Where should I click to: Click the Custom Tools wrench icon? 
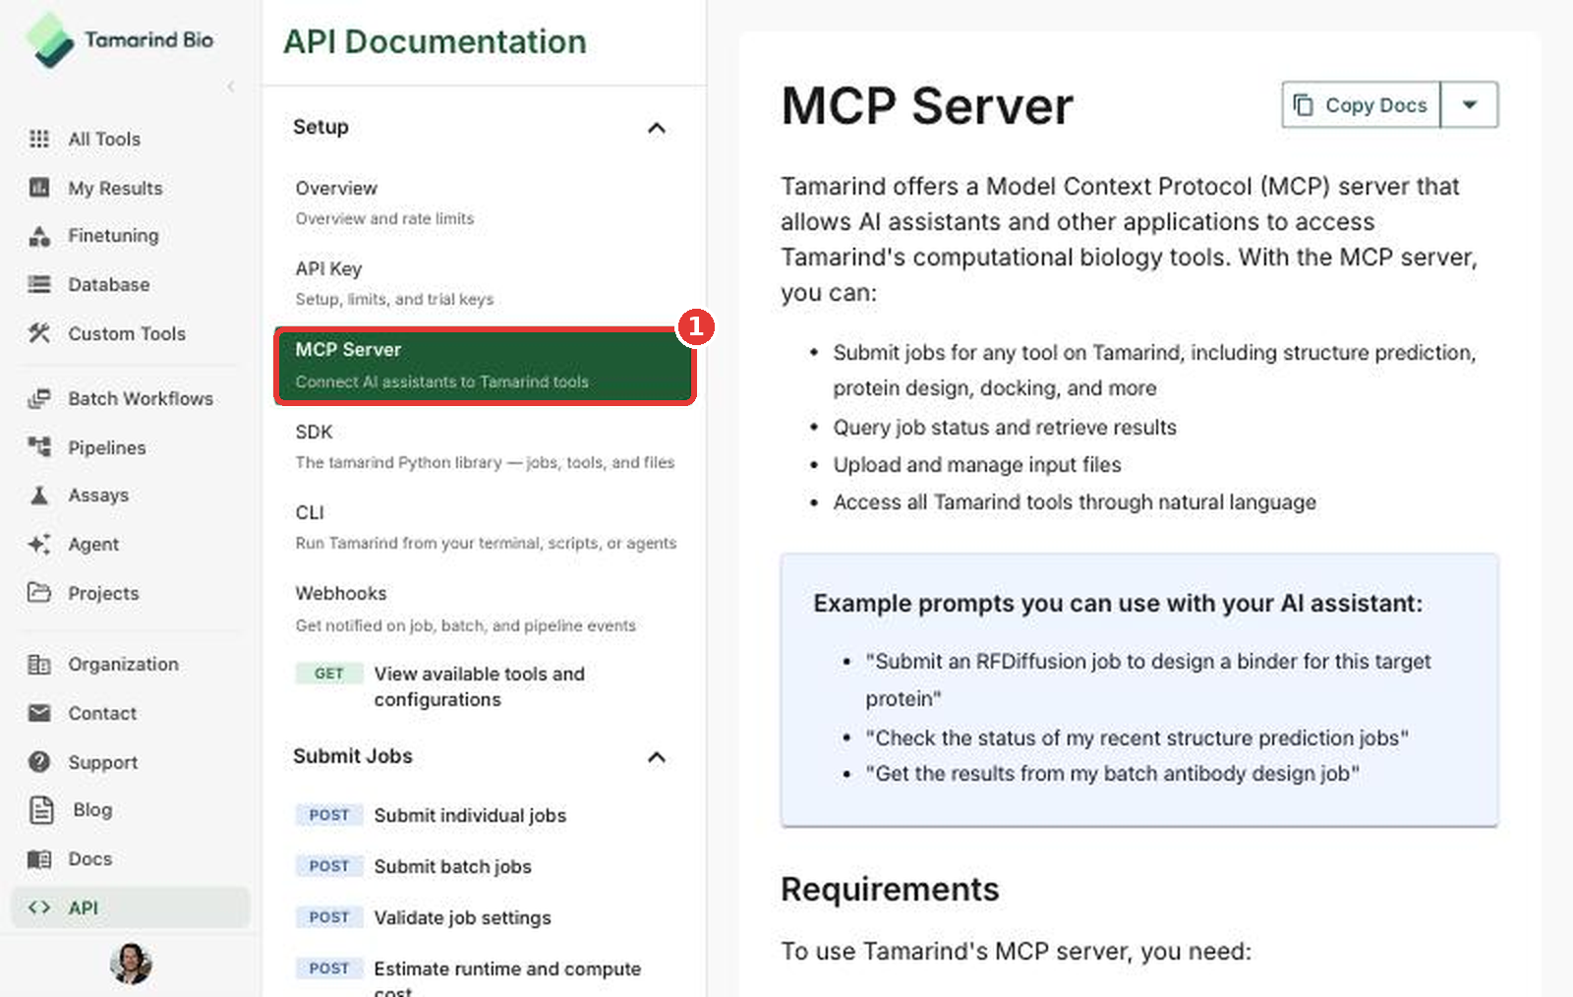[x=39, y=333]
